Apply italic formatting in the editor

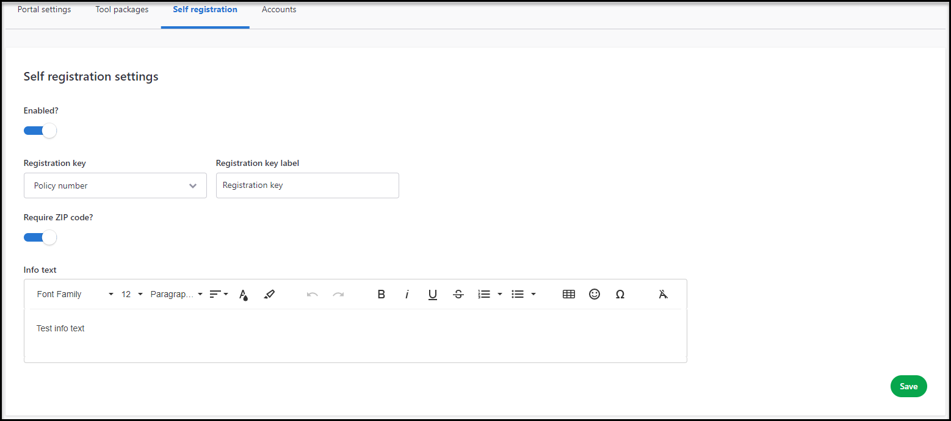coord(407,294)
